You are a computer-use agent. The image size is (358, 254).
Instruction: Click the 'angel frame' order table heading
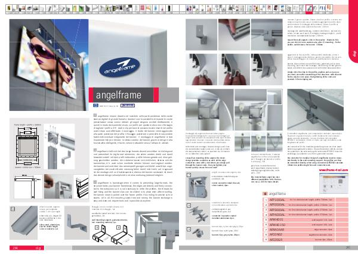pos(277,194)
